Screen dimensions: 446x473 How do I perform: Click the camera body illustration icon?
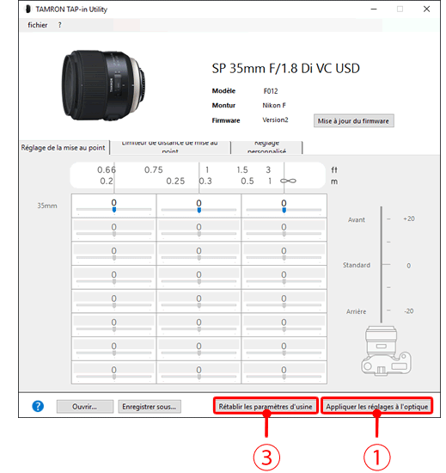[x=386, y=351]
